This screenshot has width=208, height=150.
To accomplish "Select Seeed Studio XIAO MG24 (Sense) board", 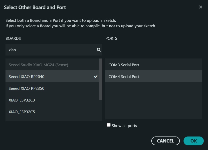I will point(38,65).
